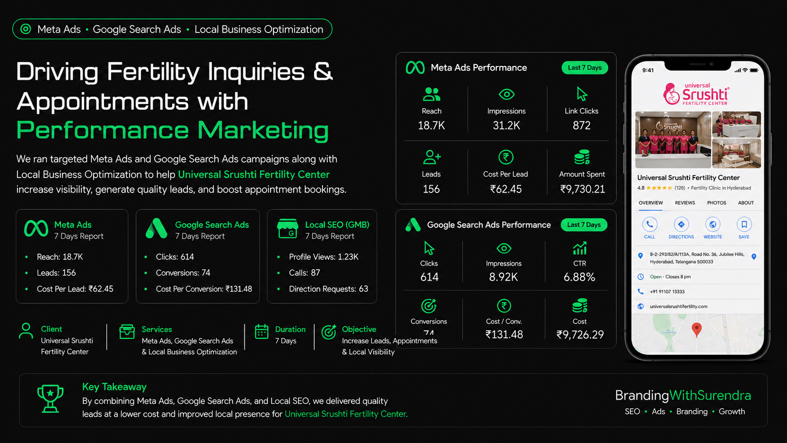
Task: Click the Impressions eye icon in Google Search panel
Action: click(504, 248)
